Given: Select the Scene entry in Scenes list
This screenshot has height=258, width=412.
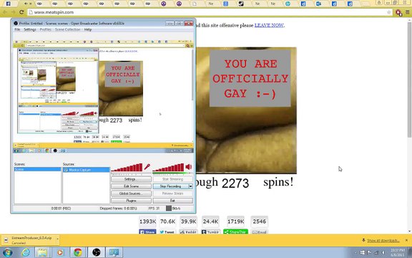Looking at the screenshot, I should [38, 169].
